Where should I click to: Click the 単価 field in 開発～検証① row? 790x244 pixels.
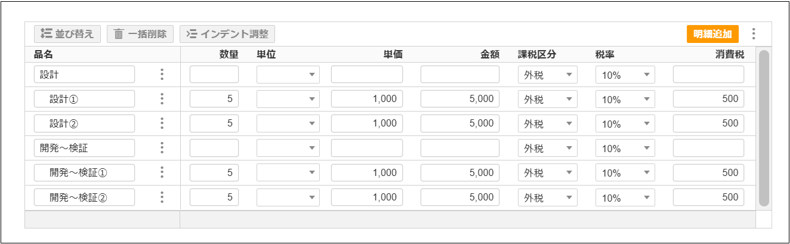367,172
